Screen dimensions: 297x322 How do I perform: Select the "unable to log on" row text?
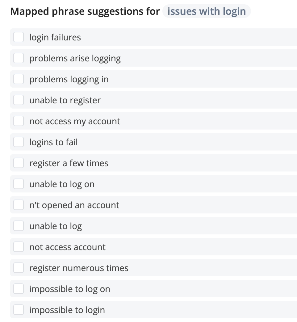pos(62,184)
